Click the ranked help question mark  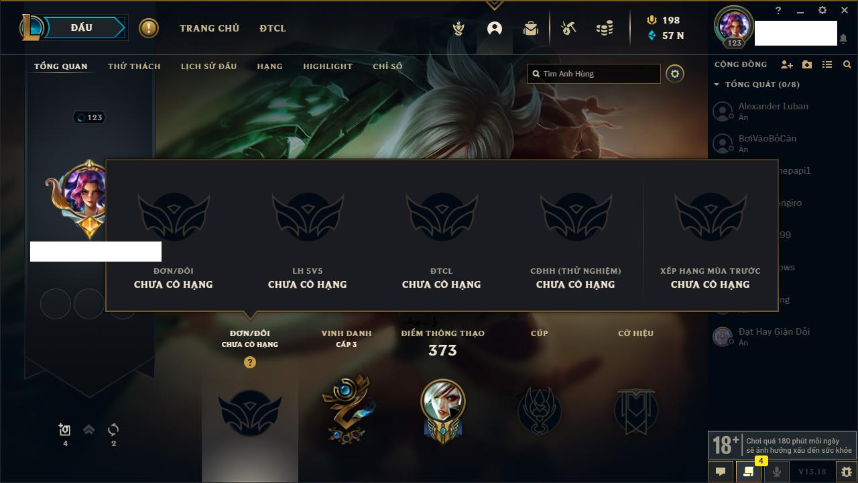coord(250,362)
